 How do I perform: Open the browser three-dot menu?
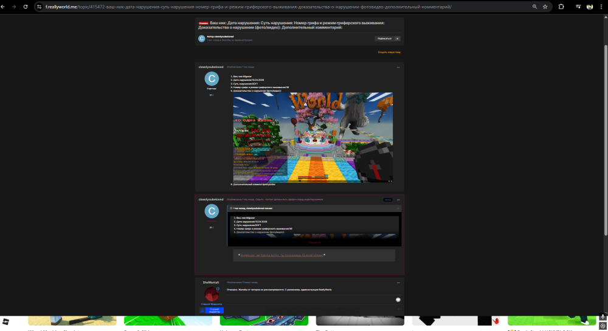(x=601, y=7)
